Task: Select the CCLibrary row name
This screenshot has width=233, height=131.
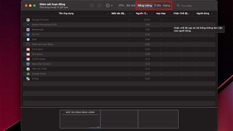Action: point(37,54)
